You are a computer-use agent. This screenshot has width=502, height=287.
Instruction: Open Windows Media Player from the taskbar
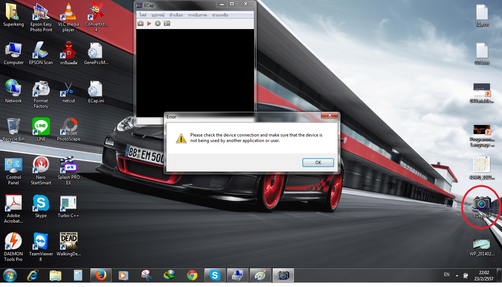click(x=123, y=275)
